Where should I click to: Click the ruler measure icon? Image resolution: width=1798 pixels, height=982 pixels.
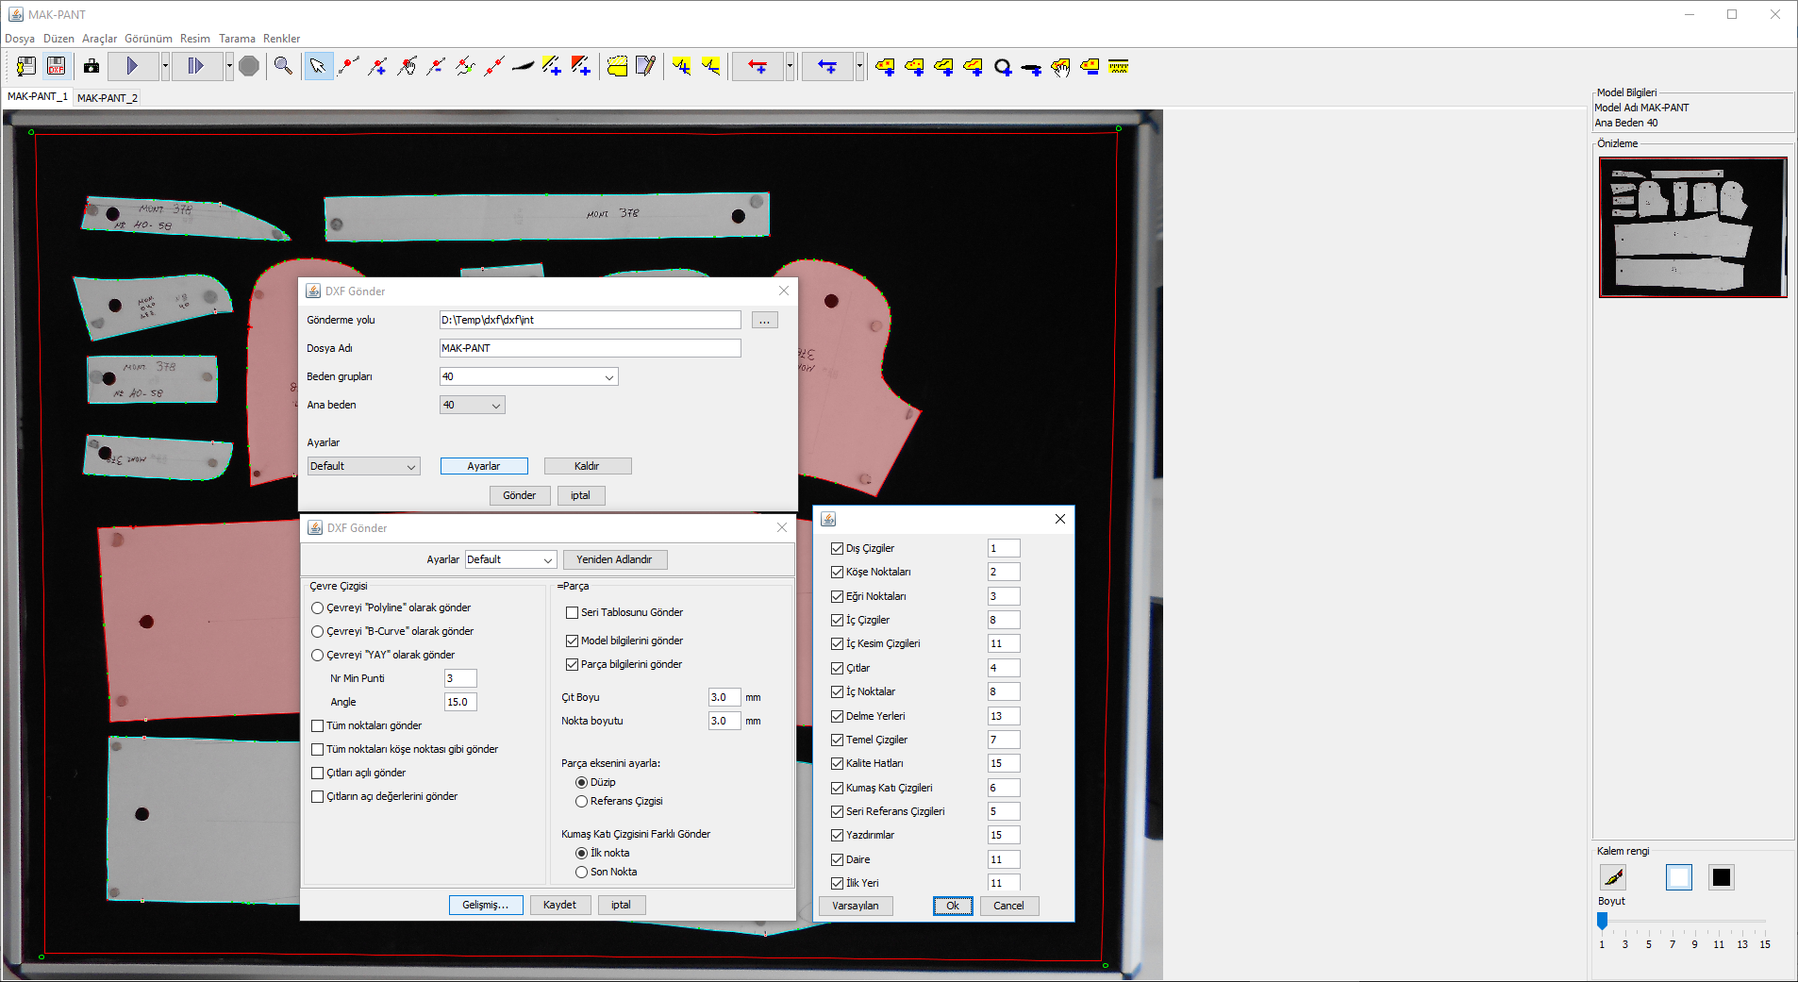1119,66
